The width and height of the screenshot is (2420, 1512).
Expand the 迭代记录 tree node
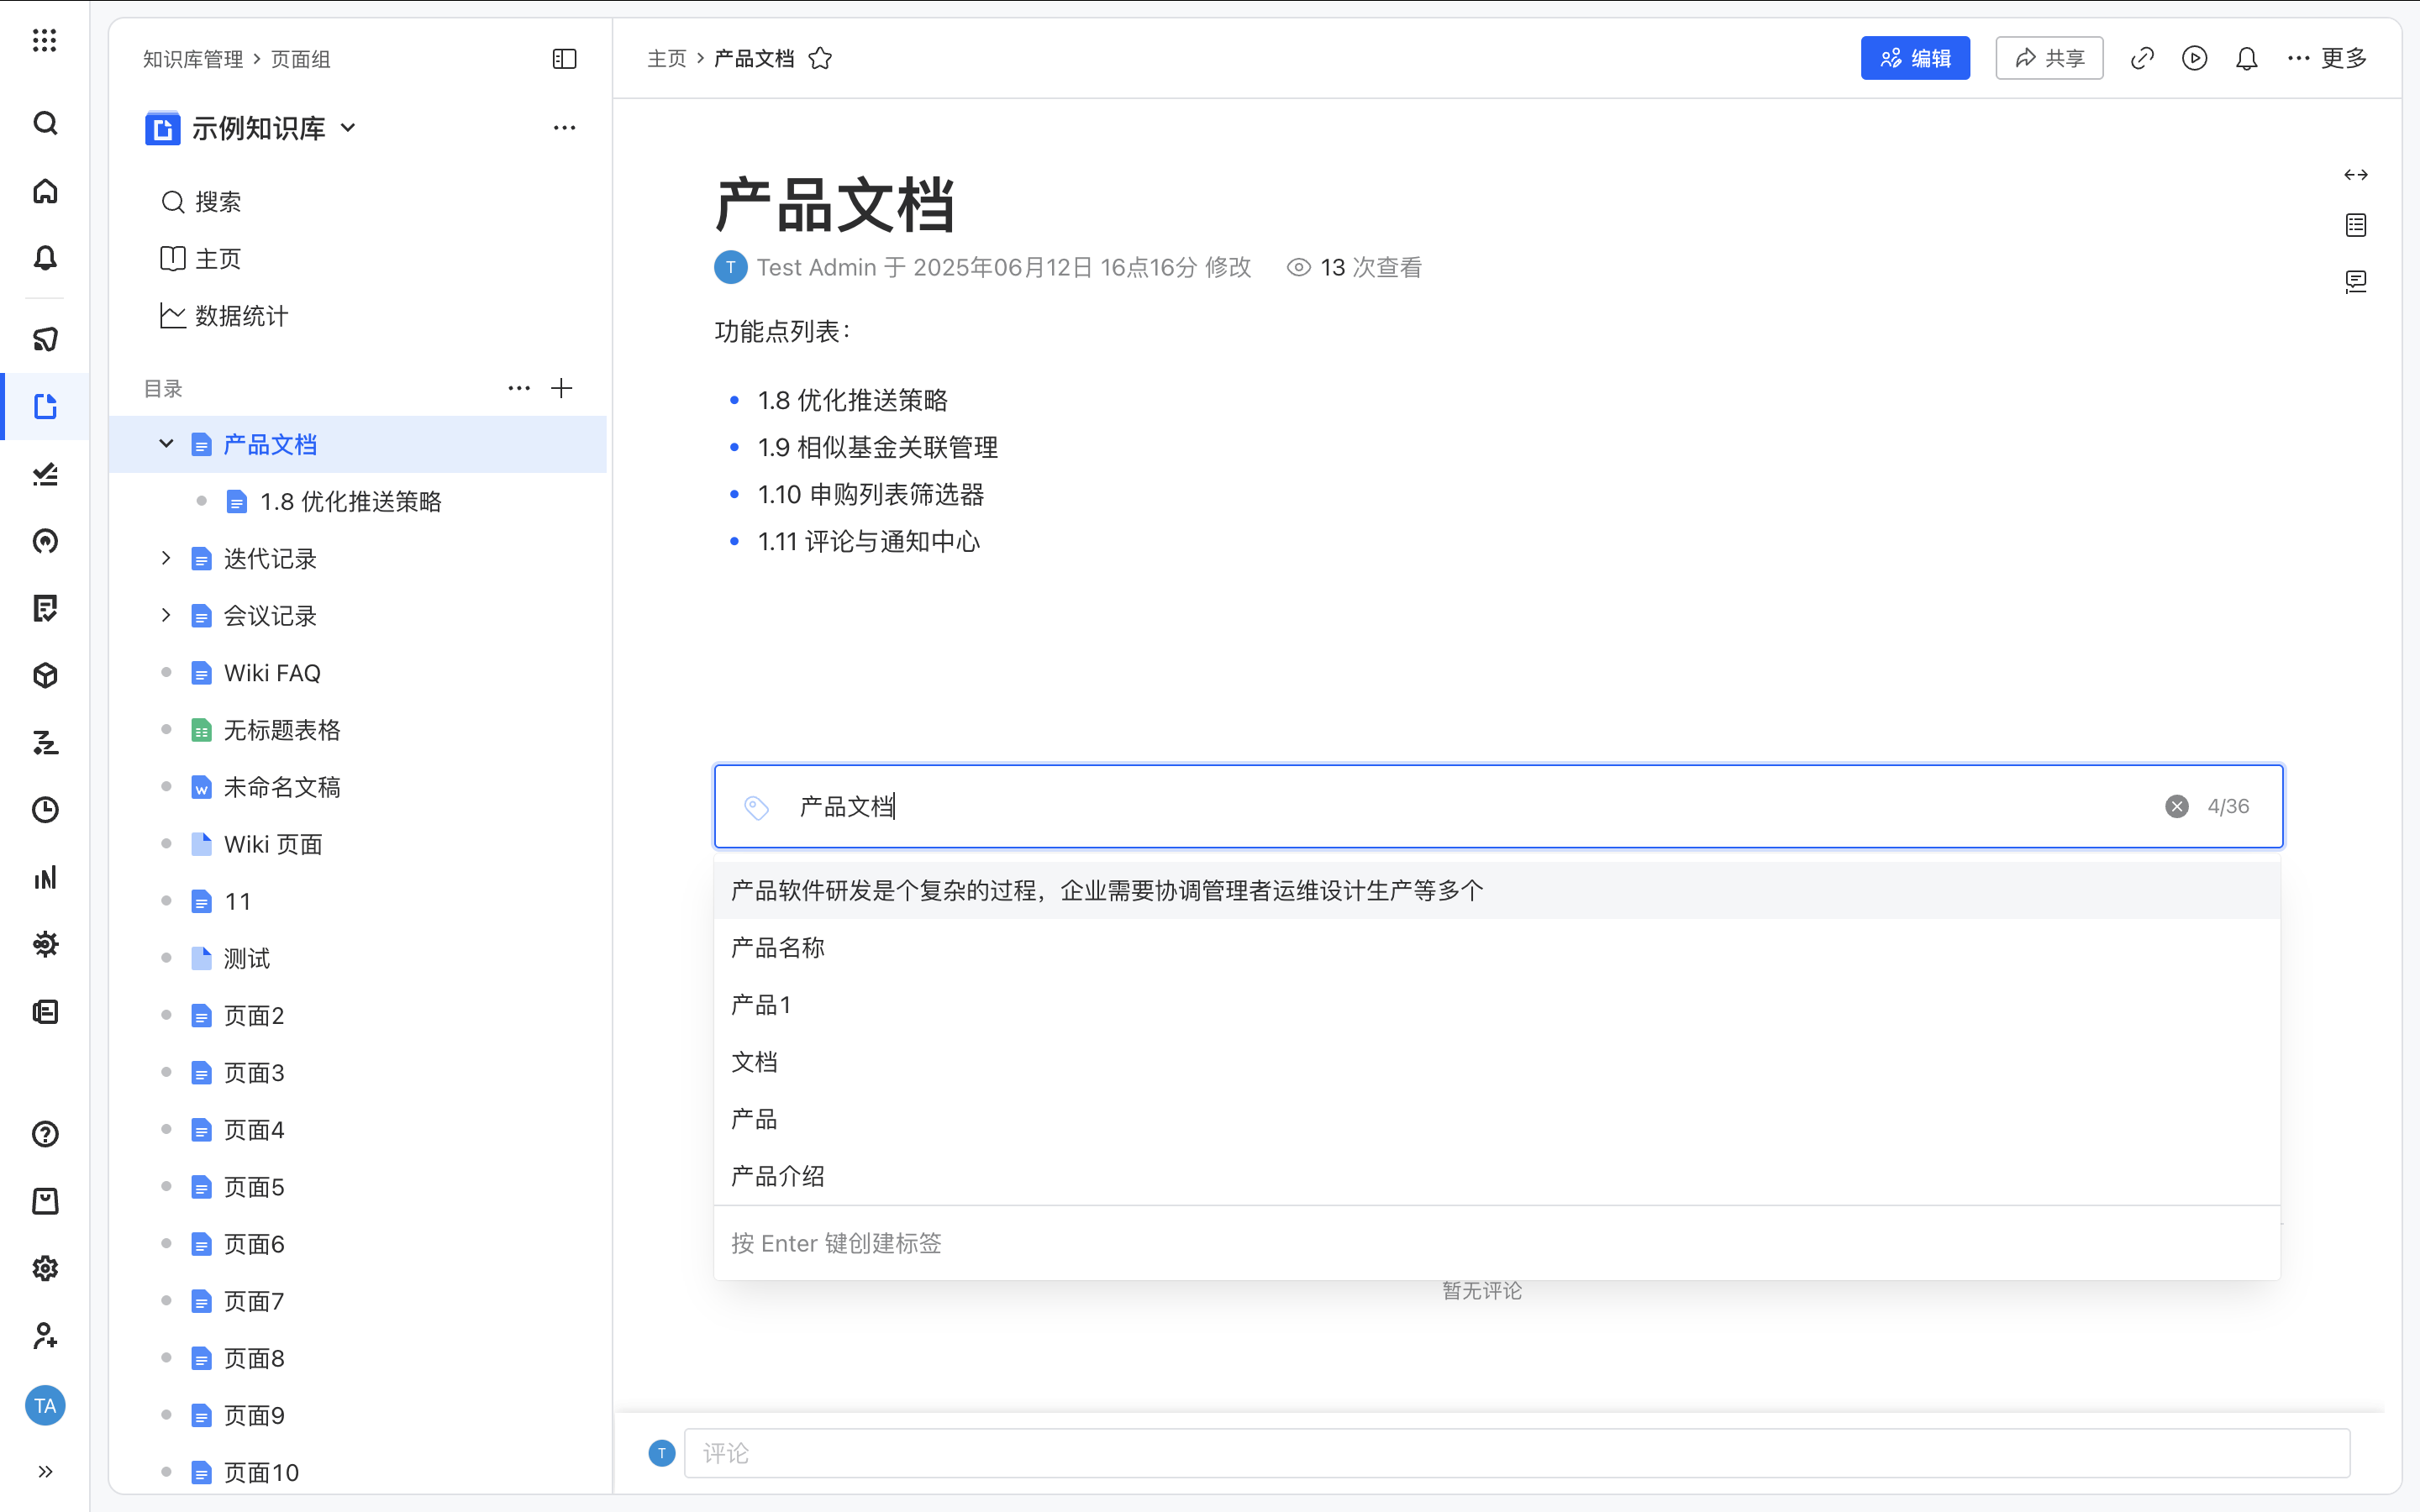click(x=166, y=558)
